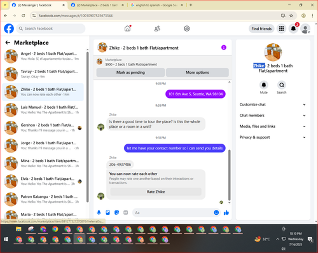Open Chrome three-dot menu
Image resolution: width=318 pixels, height=253 pixels.
coord(312,15)
